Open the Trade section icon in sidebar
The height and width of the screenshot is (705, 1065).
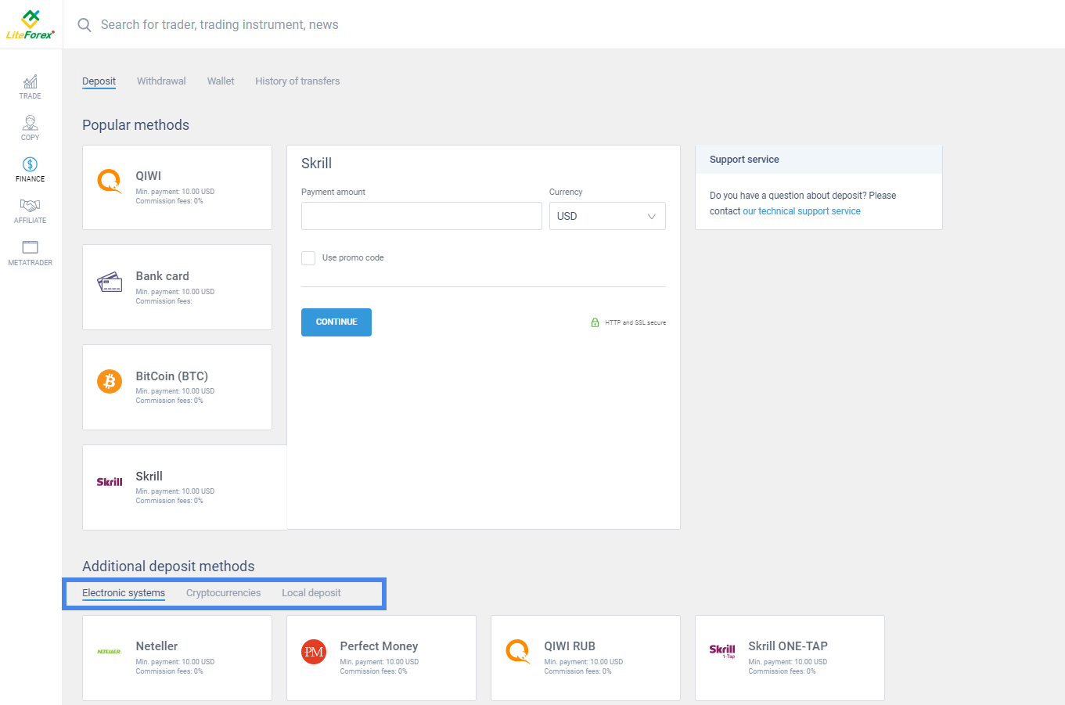coord(30,82)
